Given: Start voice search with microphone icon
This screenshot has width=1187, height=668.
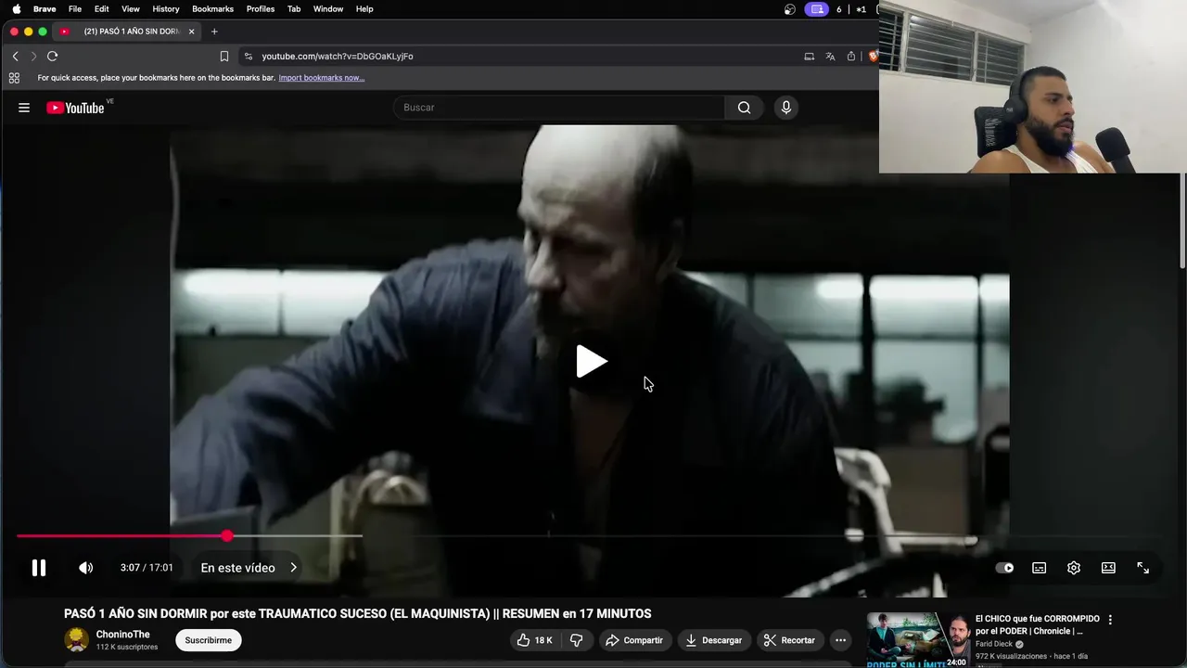Looking at the screenshot, I should 785,108.
